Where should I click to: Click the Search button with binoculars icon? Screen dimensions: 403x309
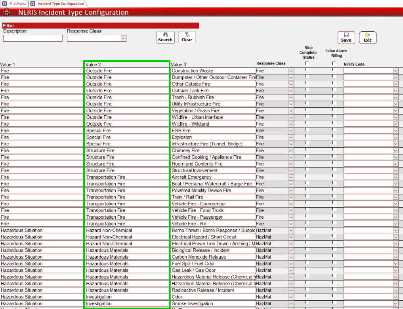[165, 37]
